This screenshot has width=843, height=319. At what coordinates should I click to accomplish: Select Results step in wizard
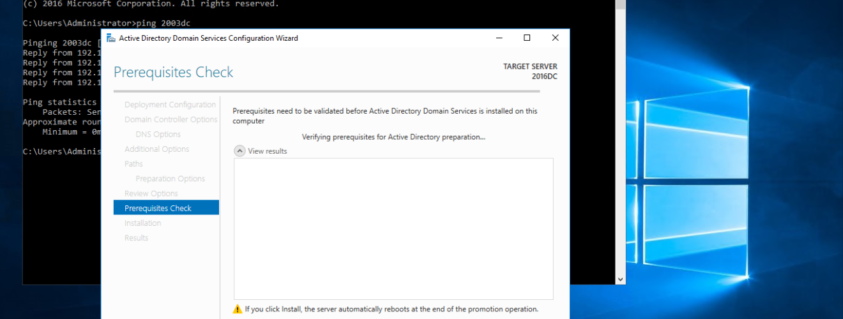137,237
